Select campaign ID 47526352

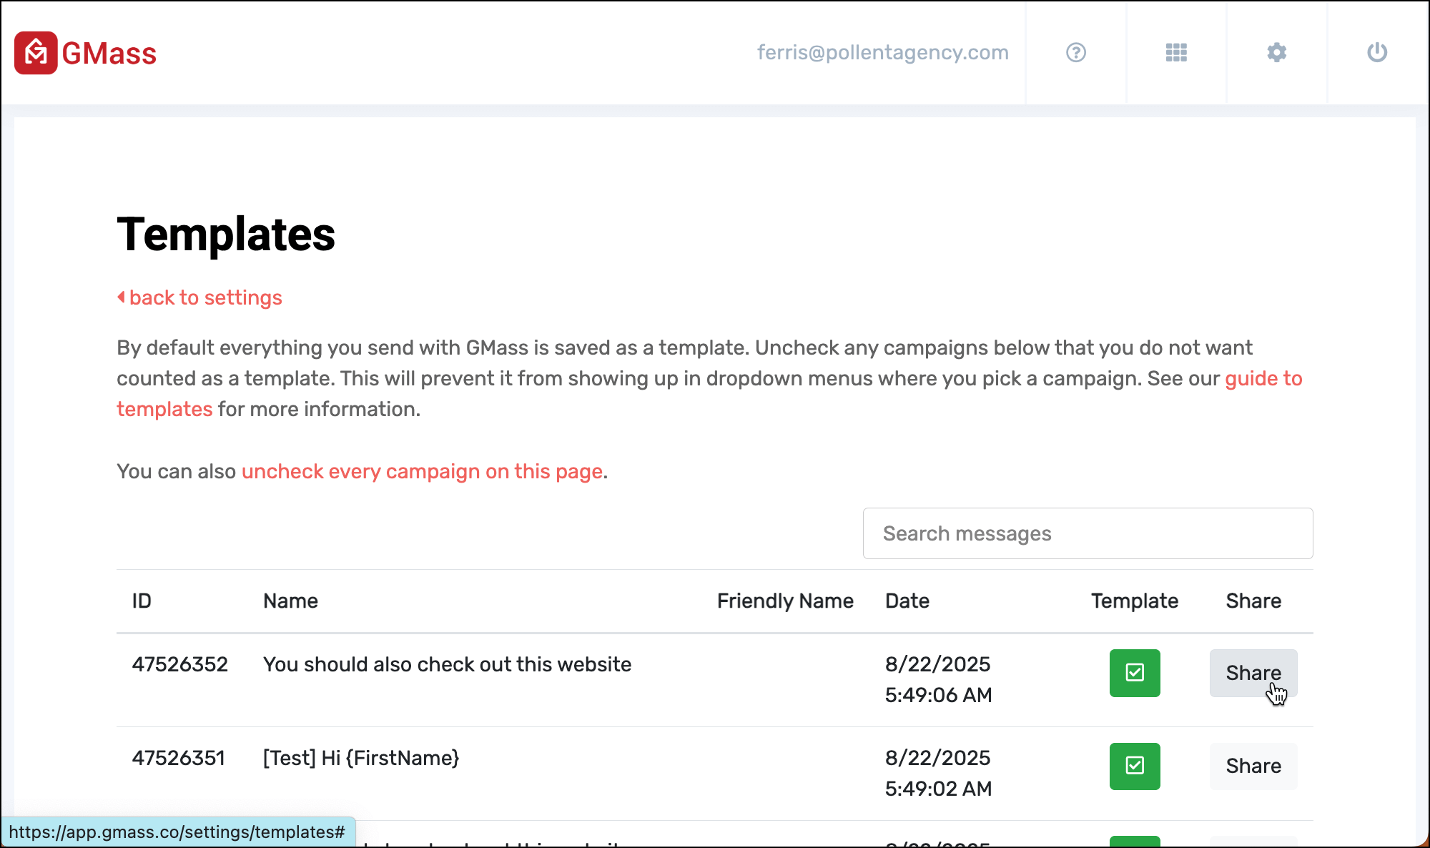point(179,664)
